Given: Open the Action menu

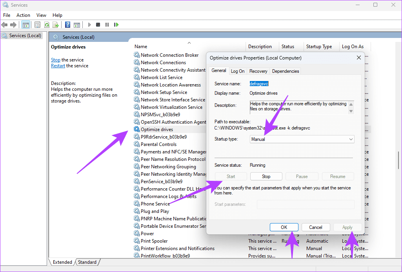Looking at the screenshot, I should coord(23,15).
